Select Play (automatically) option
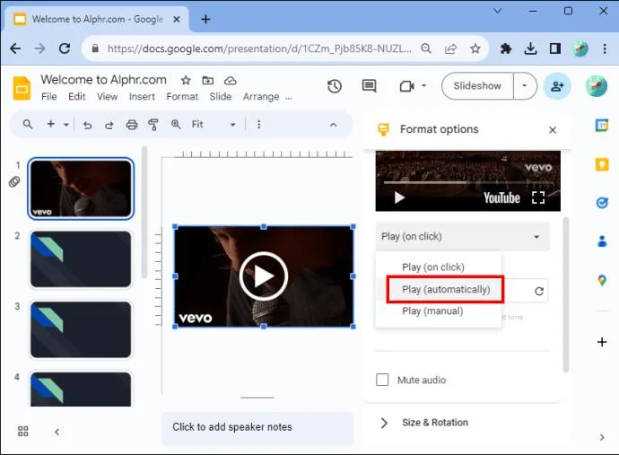619x455 pixels. tap(446, 290)
